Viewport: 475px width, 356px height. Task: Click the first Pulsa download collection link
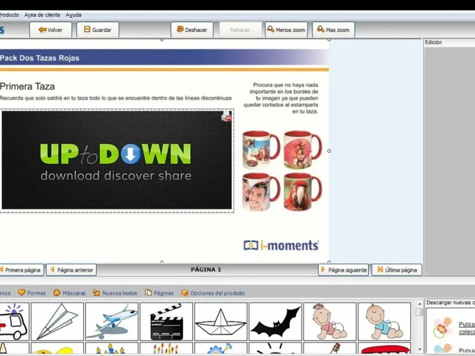[467, 328]
